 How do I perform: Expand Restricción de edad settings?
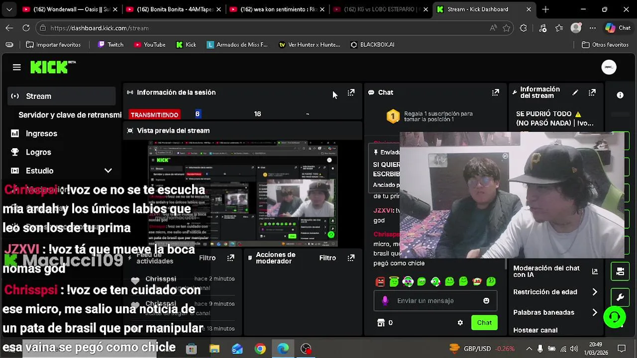(555, 292)
